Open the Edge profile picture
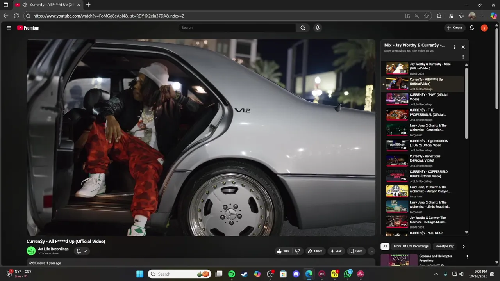 coord(472,16)
